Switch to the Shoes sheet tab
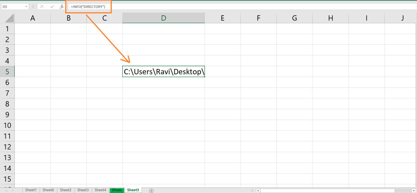417x193 pixels. click(x=117, y=190)
